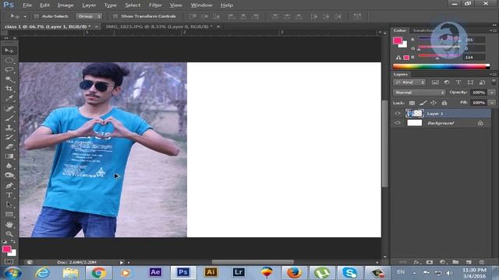Click foreground color swatch in toolbox
Screen dimensions: 499x280
[x=6, y=249]
